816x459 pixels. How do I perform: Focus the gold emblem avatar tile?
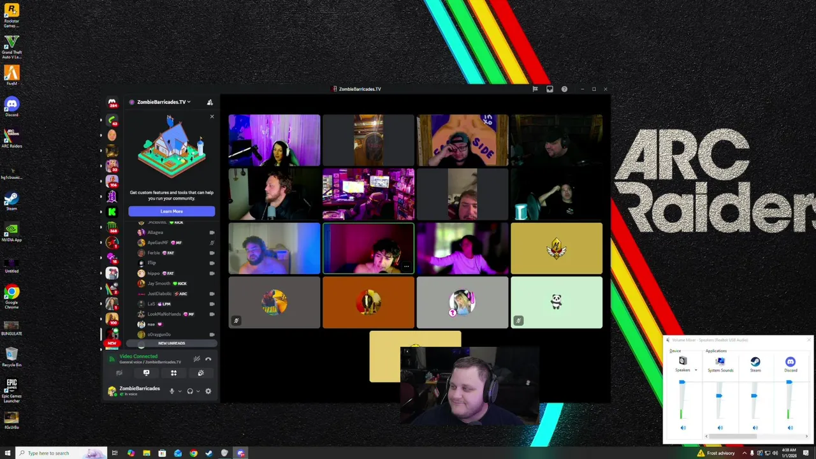pyautogui.click(x=557, y=249)
